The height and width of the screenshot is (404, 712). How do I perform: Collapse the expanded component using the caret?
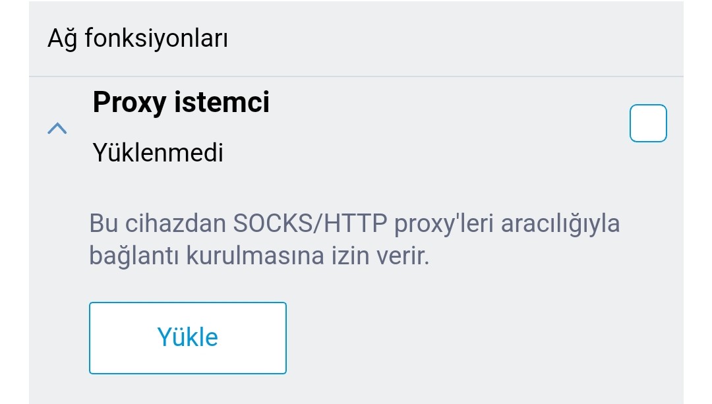click(x=57, y=129)
